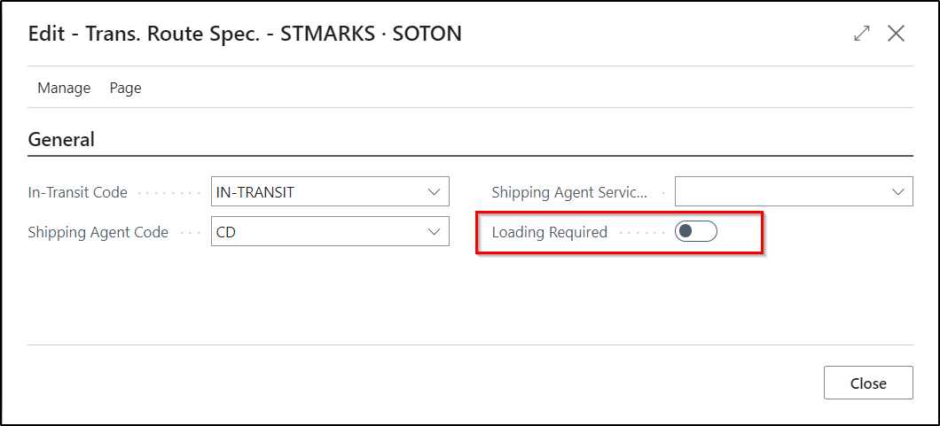940x426 pixels.
Task: Expand the Shipping Agent Code dropdown arrow
Action: [434, 232]
